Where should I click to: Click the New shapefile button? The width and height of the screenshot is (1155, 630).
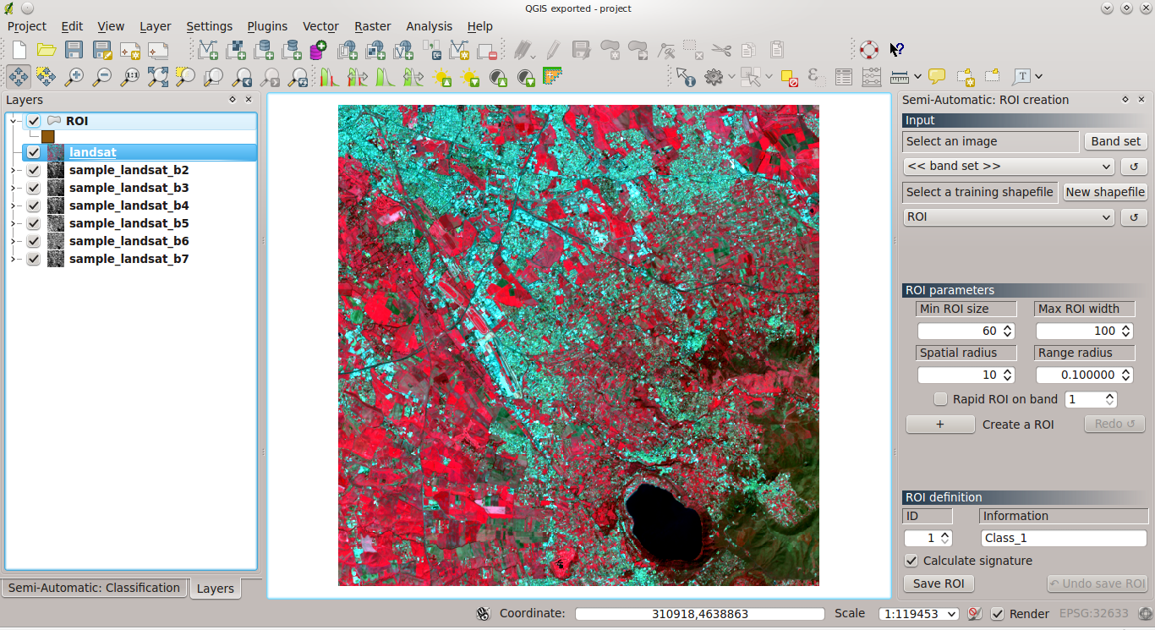[1104, 192]
